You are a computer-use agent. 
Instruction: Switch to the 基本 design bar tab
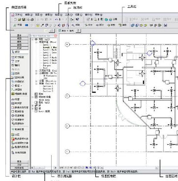tap(19, 35)
